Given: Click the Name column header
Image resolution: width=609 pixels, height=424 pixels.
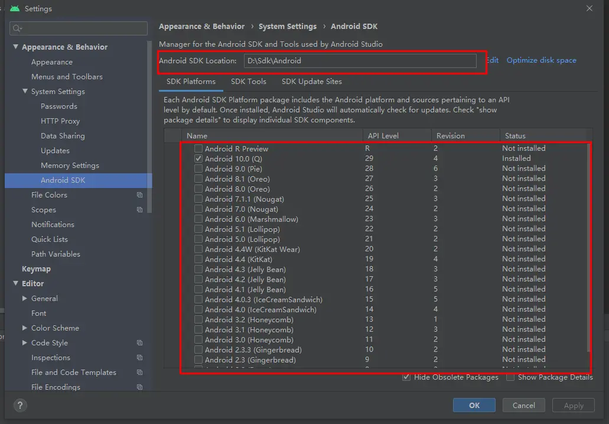Looking at the screenshot, I should point(272,136).
